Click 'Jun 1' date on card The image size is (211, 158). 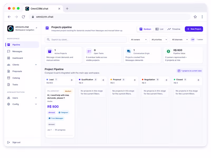coord(49,130)
